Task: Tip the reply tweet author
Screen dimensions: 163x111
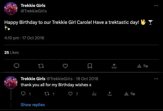Action: coord(130,94)
